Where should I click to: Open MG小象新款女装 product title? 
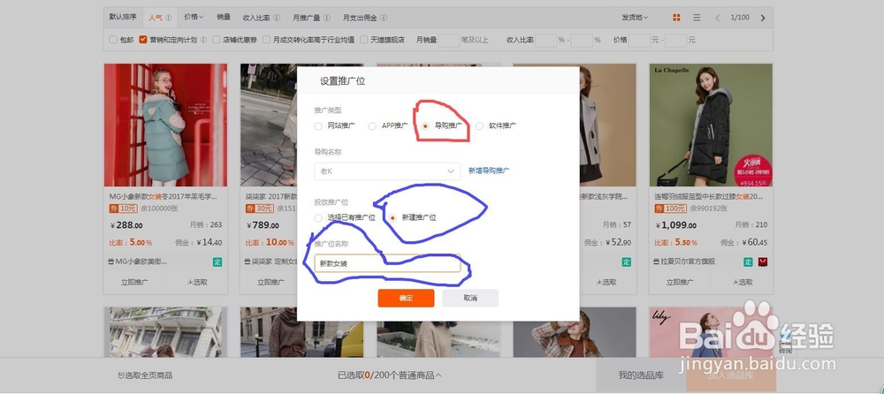coord(163,196)
